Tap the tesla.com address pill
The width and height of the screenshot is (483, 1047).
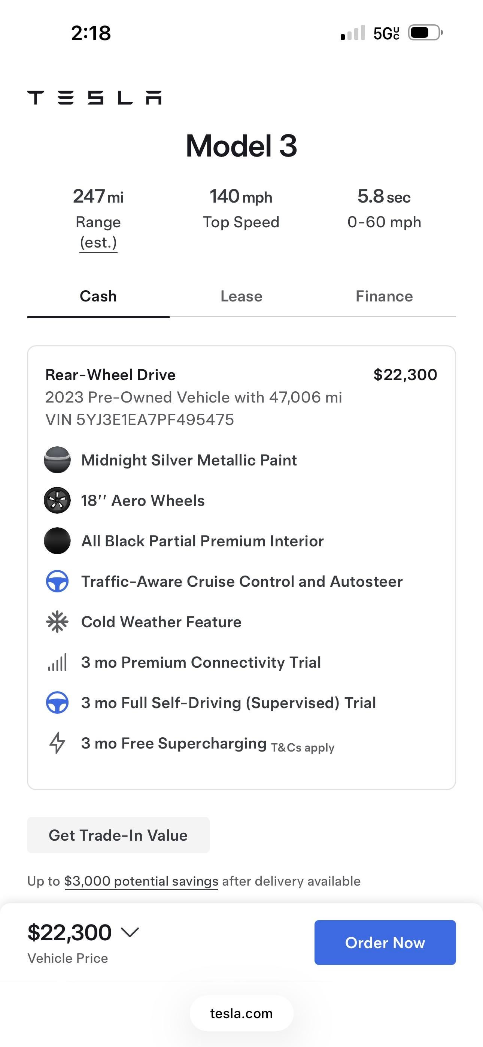[241, 1013]
